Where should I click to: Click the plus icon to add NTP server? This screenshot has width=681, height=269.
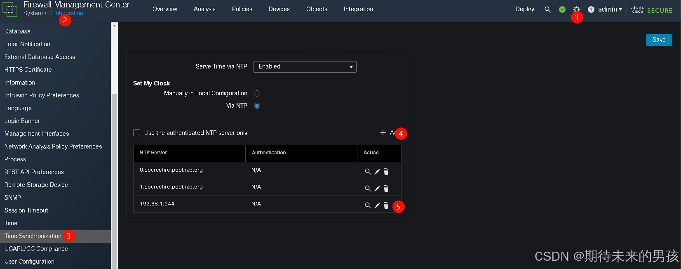click(383, 132)
